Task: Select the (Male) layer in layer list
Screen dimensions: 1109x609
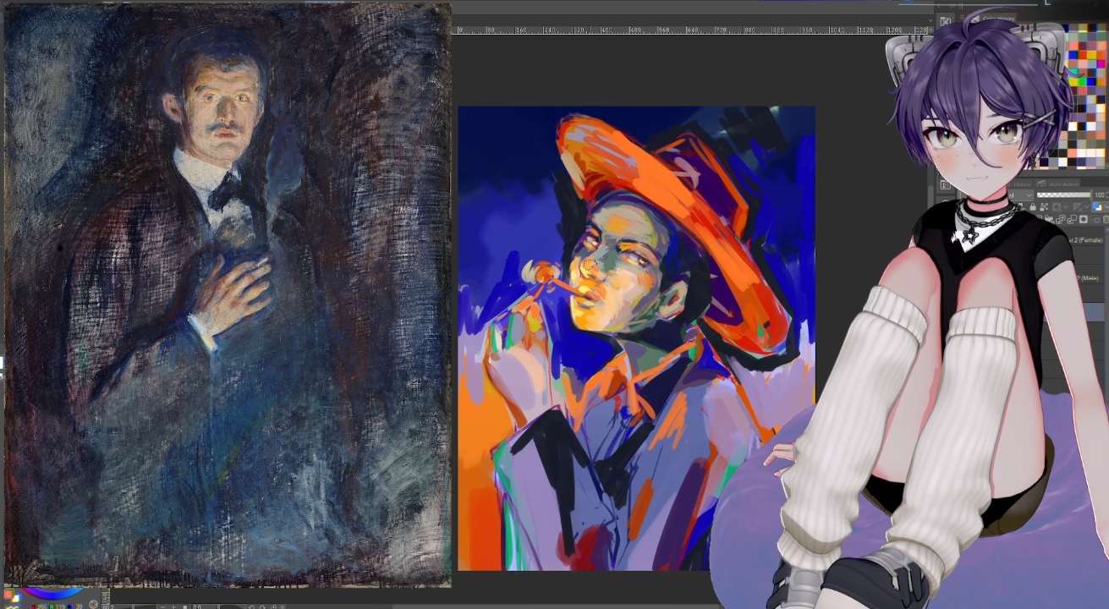Action: tap(1089, 277)
